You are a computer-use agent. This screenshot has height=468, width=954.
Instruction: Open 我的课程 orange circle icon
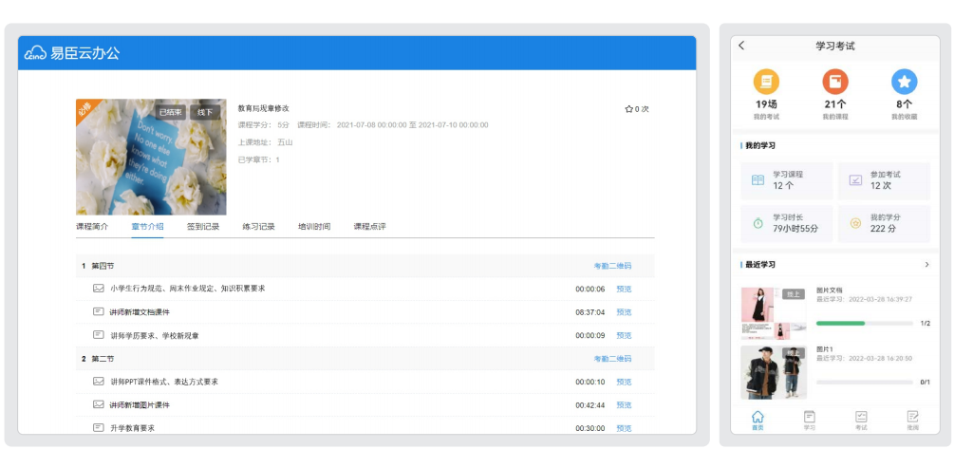[835, 82]
